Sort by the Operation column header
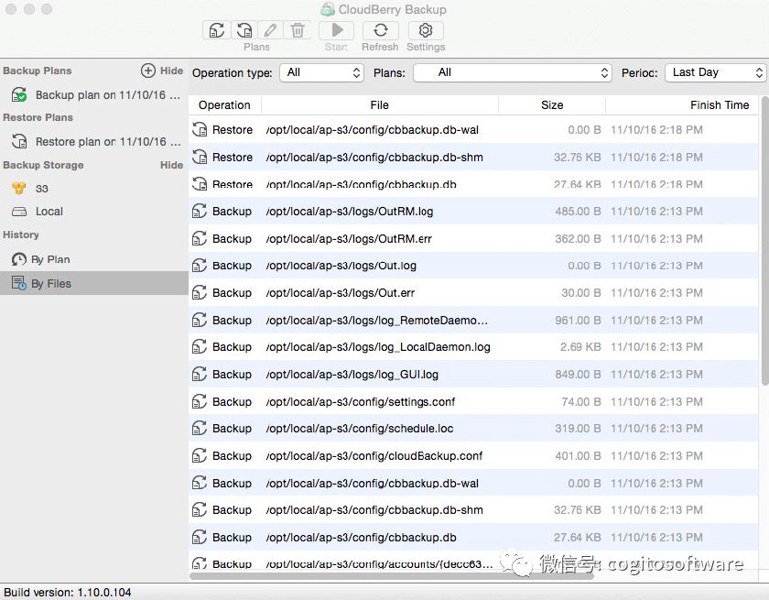Image resolution: width=769 pixels, height=600 pixels. 224,105
